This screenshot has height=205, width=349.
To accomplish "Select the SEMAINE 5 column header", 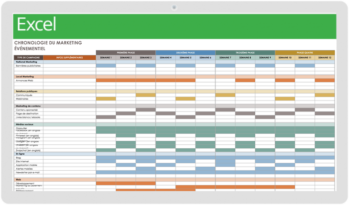I will [x=185, y=57].
